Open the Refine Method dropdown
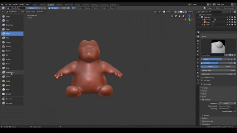 coord(227,106)
